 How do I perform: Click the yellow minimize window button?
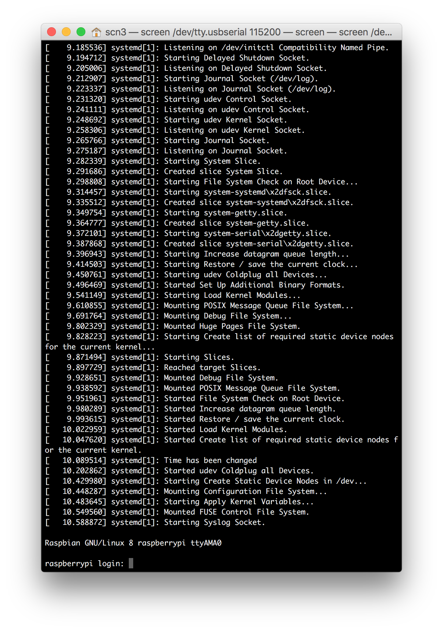[x=66, y=32]
